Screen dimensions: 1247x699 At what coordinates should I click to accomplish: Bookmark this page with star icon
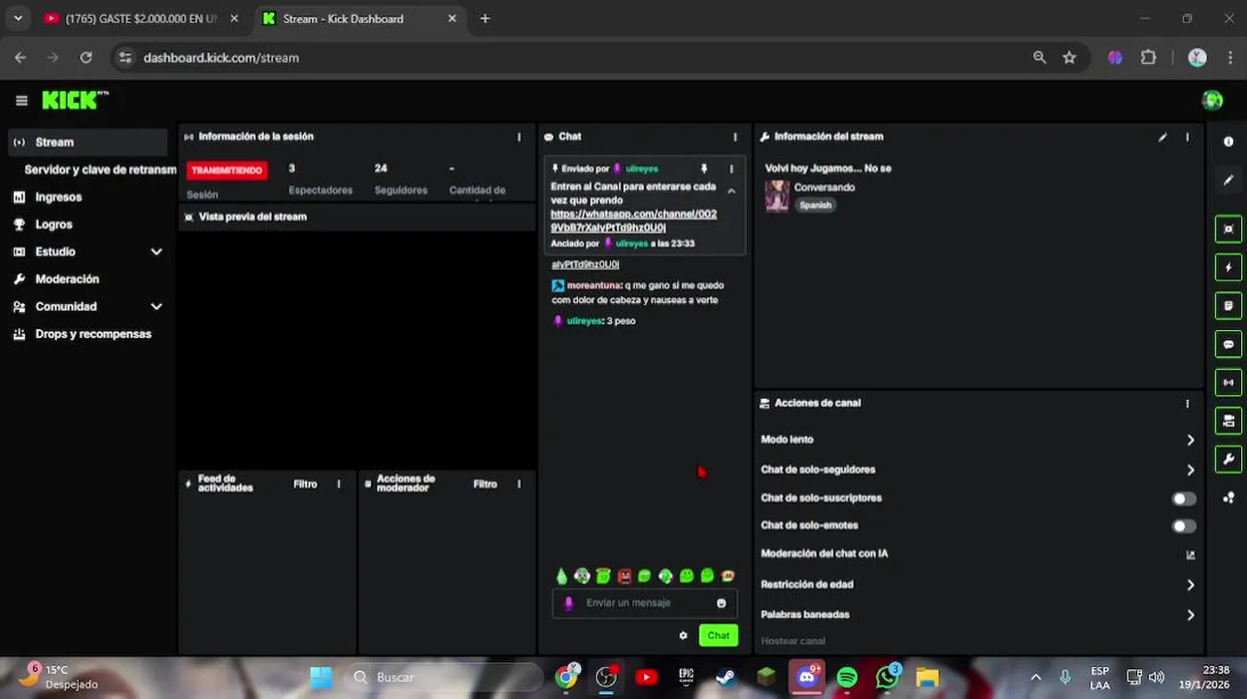[x=1069, y=57]
